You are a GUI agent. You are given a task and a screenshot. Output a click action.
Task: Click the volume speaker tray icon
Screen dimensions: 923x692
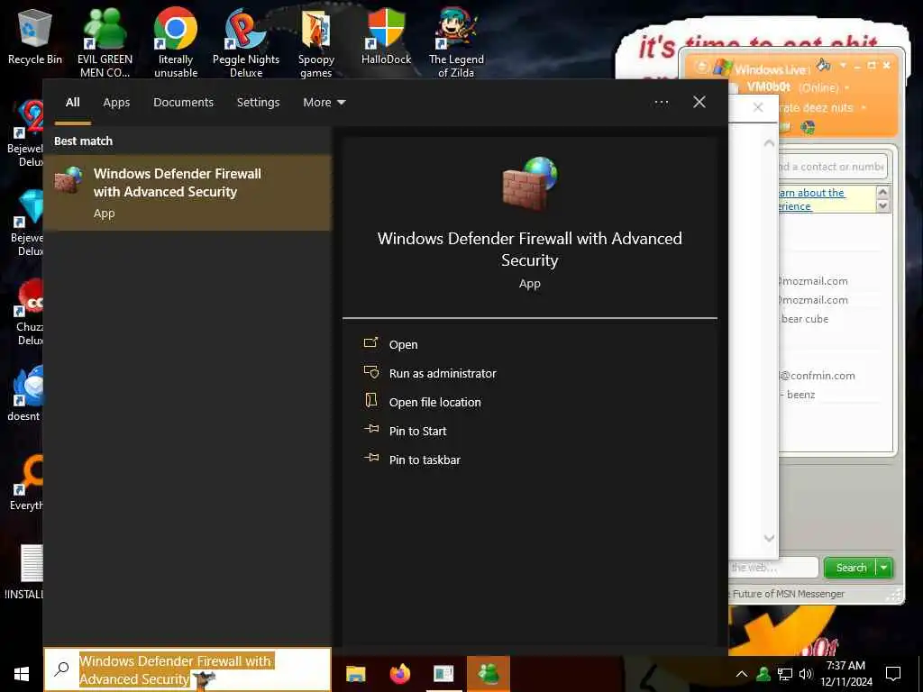pyautogui.click(x=805, y=674)
